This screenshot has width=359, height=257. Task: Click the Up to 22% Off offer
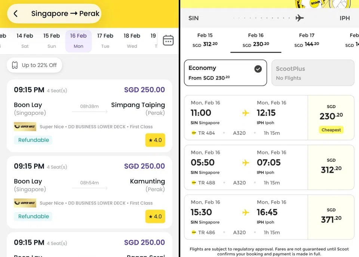pos(34,65)
